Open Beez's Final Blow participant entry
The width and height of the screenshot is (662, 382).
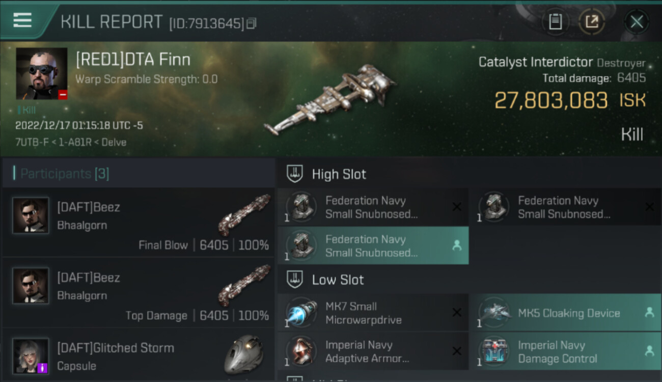[x=139, y=223]
